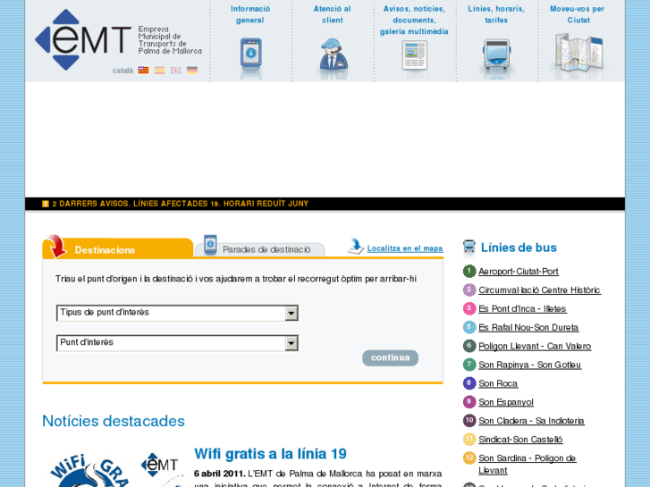This screenshot has width=650, height=487.
Task: Click the continua button
Action: click(390, 357)
